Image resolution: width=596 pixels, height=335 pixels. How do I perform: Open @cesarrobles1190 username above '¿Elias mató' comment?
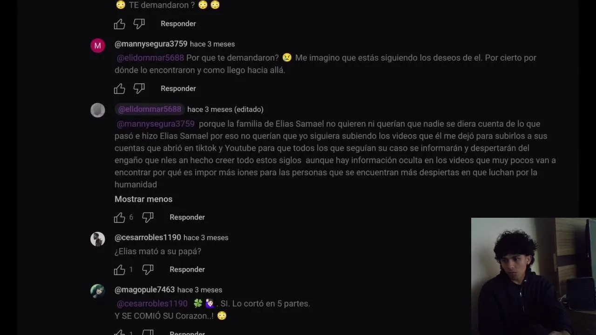point(148,237)
